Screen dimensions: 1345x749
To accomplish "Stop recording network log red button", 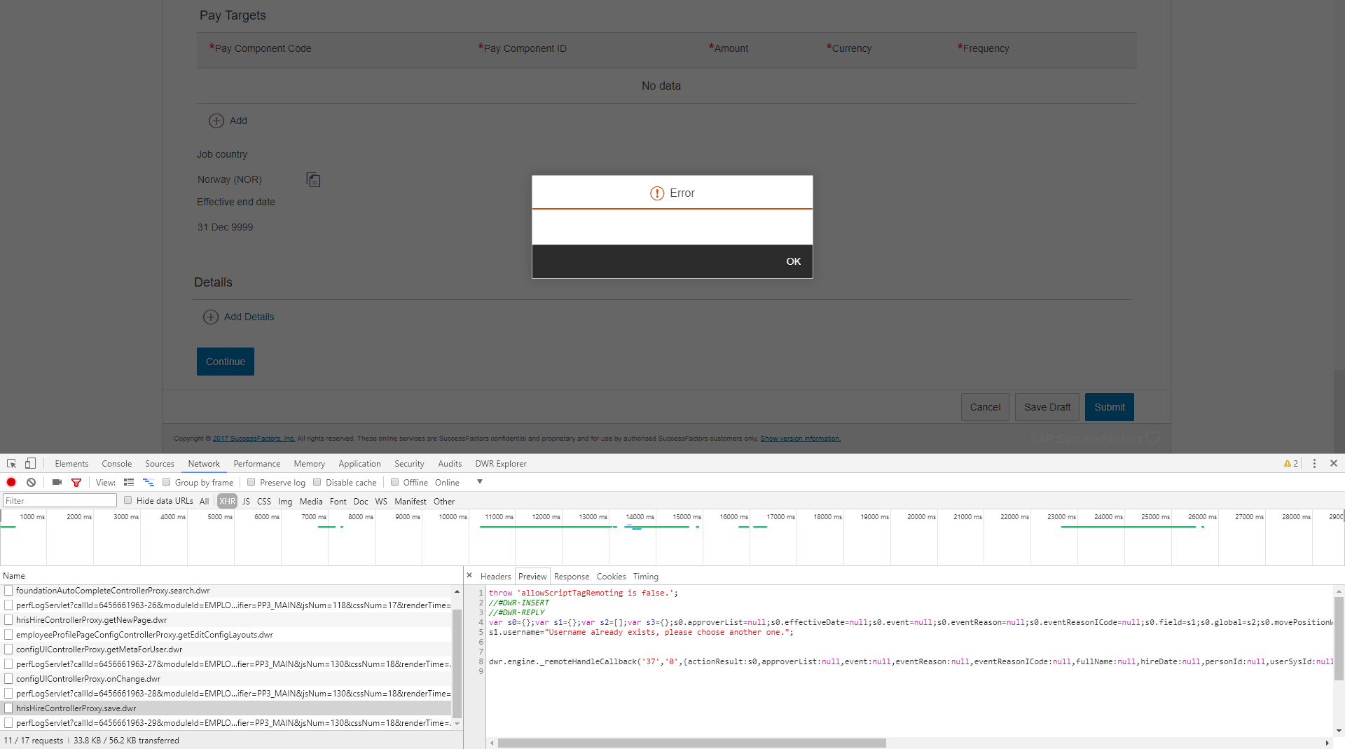I will (11, 483).
